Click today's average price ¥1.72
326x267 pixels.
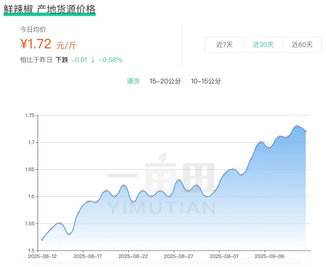pyautogui.click(x=36, y=44)
